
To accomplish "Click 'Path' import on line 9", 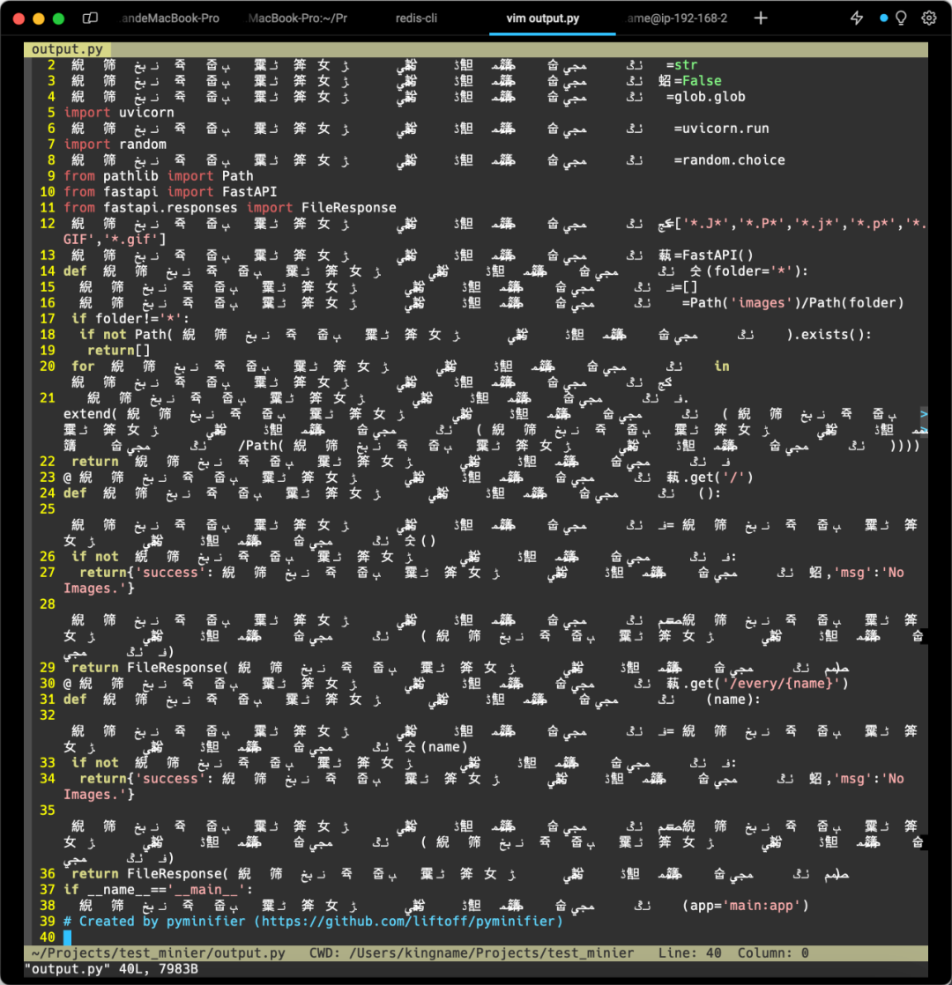I will click(237, 176).
